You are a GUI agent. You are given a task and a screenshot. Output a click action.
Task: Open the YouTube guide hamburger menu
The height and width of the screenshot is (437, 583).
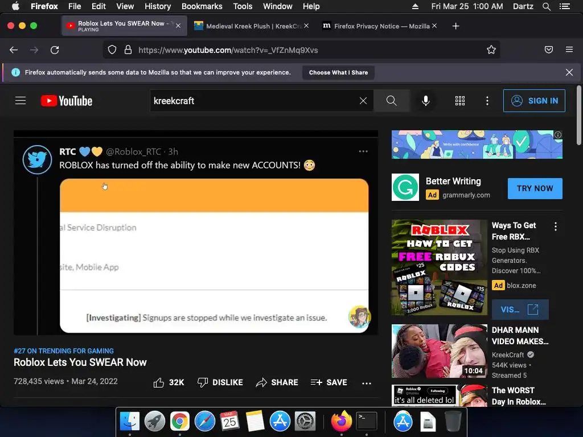tap(20, 101)
